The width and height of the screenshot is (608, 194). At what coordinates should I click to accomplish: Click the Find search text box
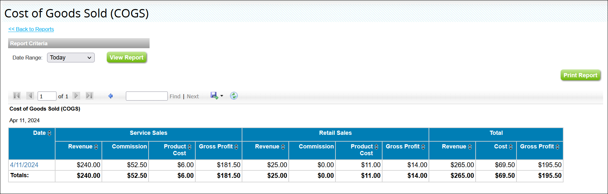click(x=146, y=96)
